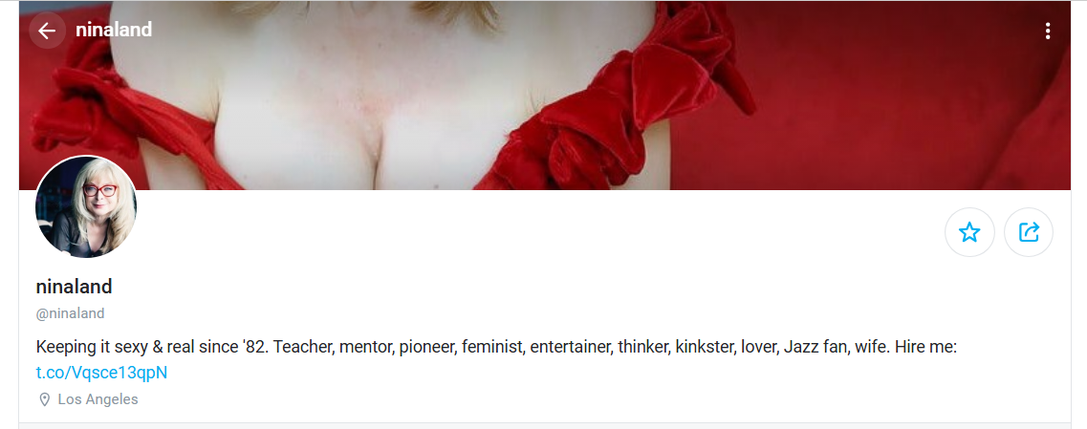Screen dimensions: 1087x429
Task: View the red cover banner image
Action: coord(544,95)
